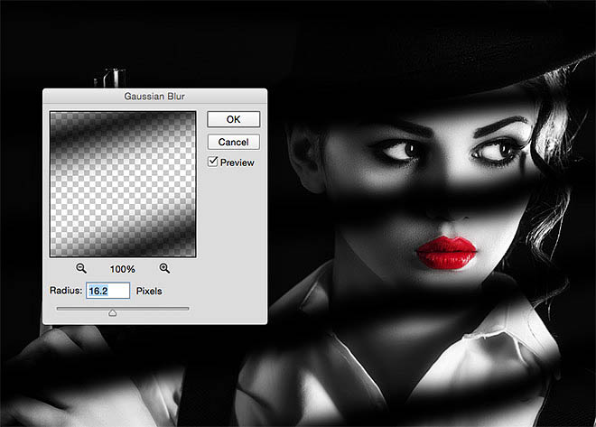Click the Radius slider triangle handle
Viewport: 596px width, 427px height.
(x=113, y=312)
